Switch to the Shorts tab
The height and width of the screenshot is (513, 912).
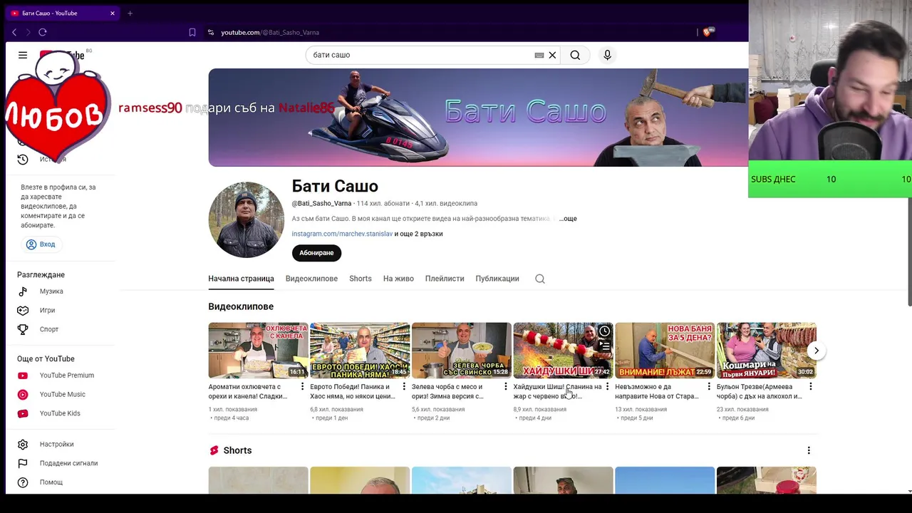[361, 279]
